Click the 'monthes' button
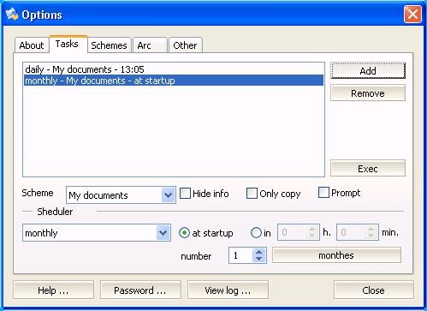This screenshot has height=311, width=427. pos(336,255)
